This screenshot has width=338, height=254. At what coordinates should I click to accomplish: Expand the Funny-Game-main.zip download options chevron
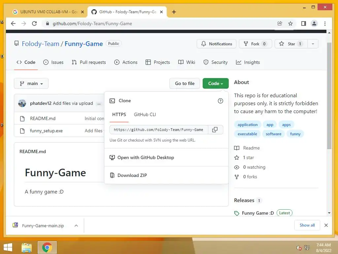(76, 226)
